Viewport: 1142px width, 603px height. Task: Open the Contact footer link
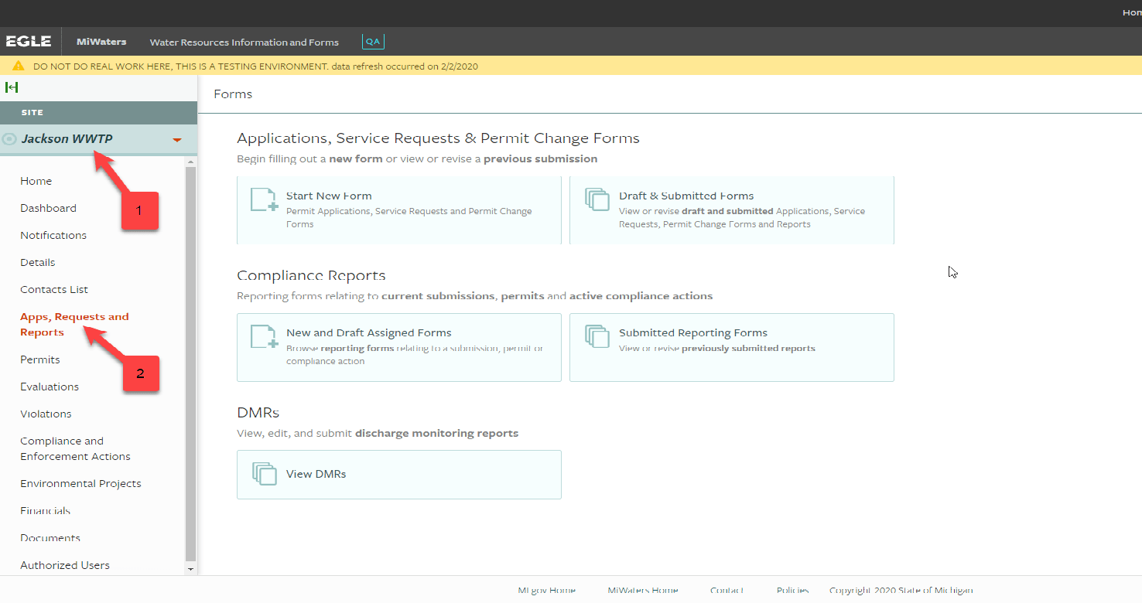point(727,590)
